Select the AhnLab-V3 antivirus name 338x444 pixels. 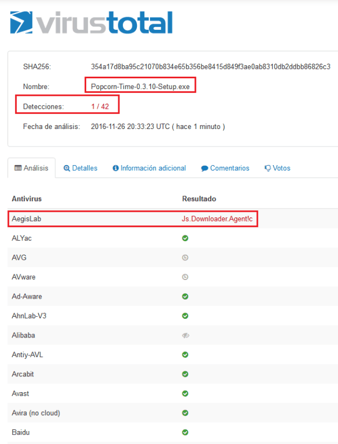click(29, 316)
